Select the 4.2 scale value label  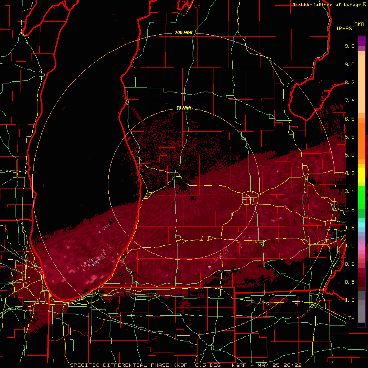point(350,173)
